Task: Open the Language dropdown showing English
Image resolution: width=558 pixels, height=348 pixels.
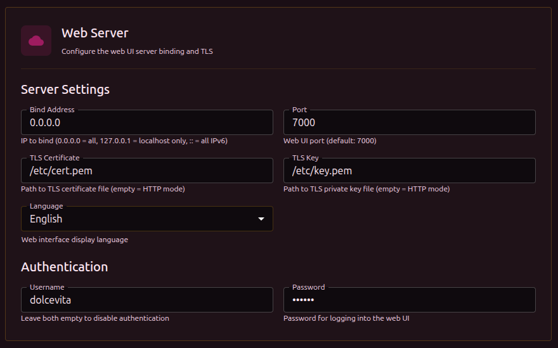Action: tap(139, 219)
